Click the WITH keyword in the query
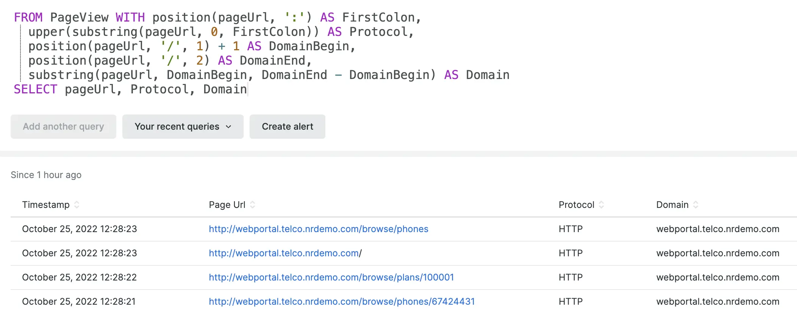797x313 pixels. tap(130, 18)
